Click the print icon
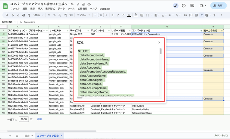Image resolution: width=230 pixels, height=139 pixels. pos(24,15)
